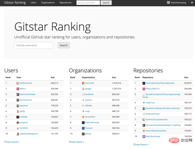This screenshot has width=195, height=149.
Task: Click the trekhleb user avatar icon
Action: click(x=18, y=117)
